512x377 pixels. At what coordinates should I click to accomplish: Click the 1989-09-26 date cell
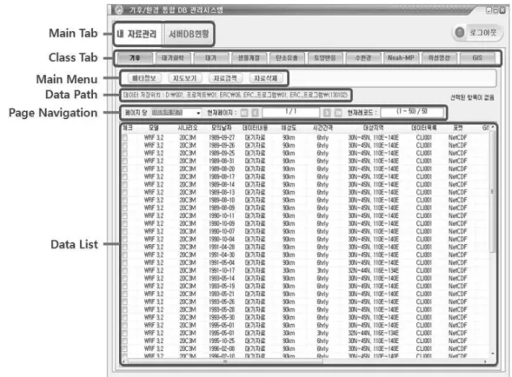(222, 145)
